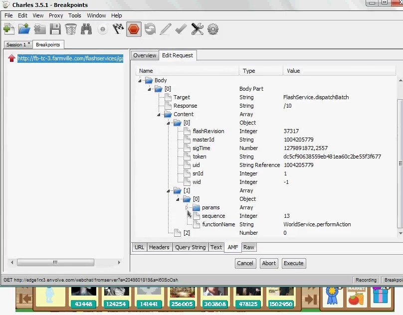Screen dimensions: 403x315
Task: Toggle recording with the round record button
Action: point(103,29)
